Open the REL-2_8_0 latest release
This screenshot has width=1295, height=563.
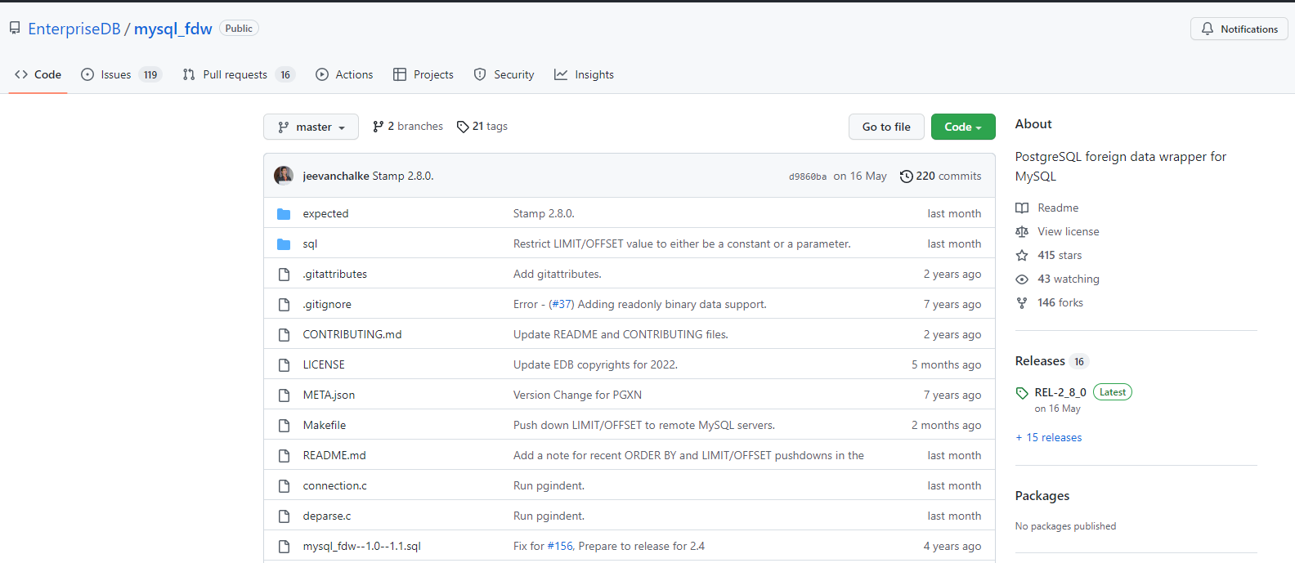(x=1060, y=393)
